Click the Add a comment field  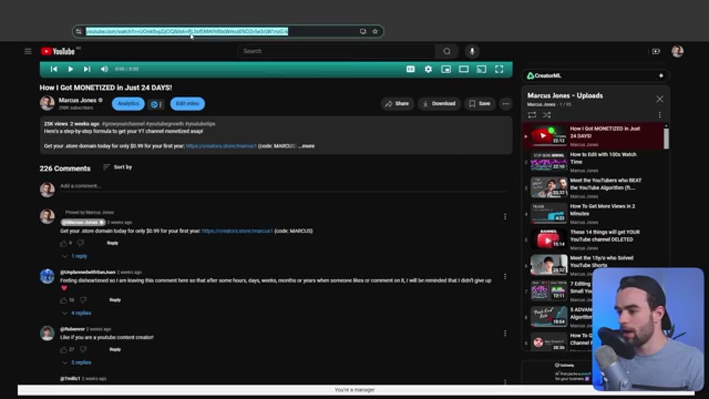tap(283, 186)
